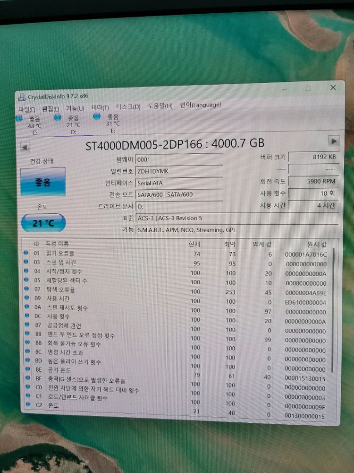Image resolution: width=354 pixels, height=473 pixels.
Task: Click the 임계 값 column header
Action: [x=262, y=245]
